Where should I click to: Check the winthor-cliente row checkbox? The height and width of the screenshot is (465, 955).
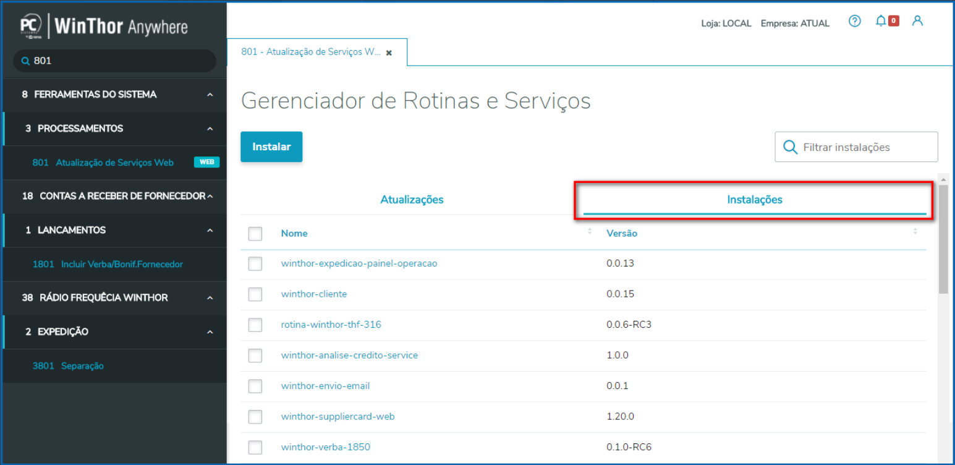[255, 294]
